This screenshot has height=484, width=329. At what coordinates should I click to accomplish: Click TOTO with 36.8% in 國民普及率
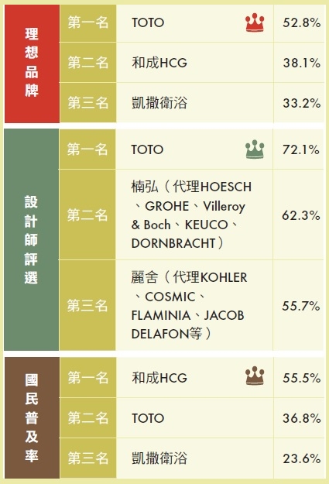tap(148, 418)
